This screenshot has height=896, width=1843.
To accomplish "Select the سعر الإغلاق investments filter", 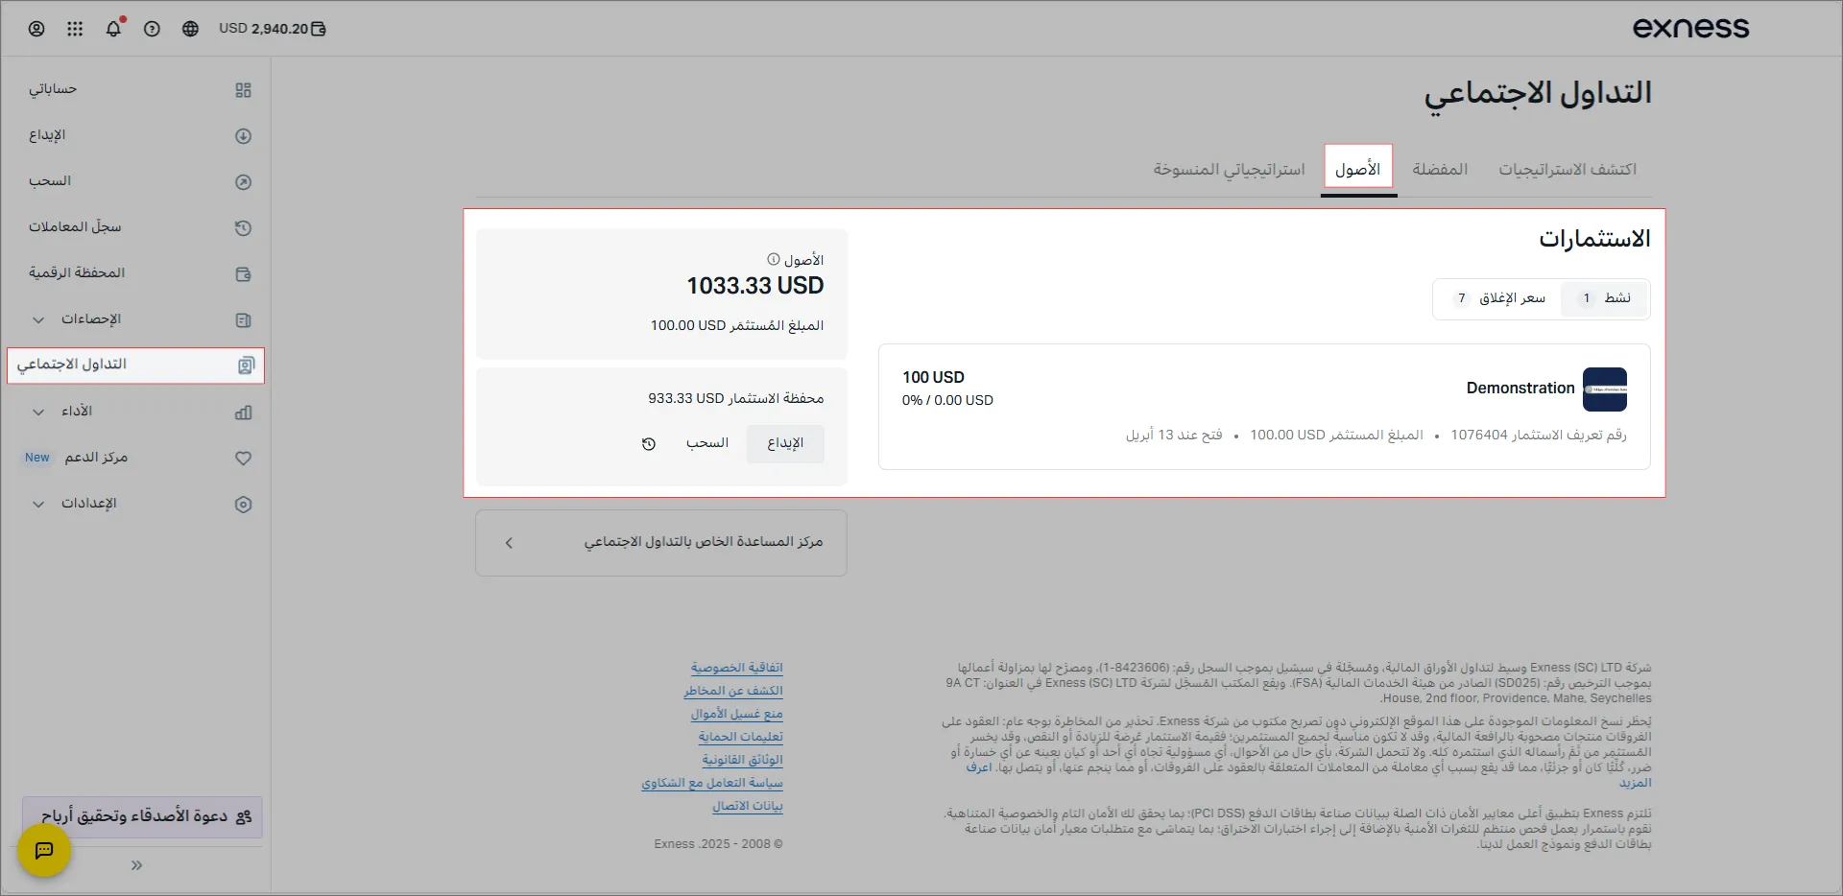I will [1499, 298].
